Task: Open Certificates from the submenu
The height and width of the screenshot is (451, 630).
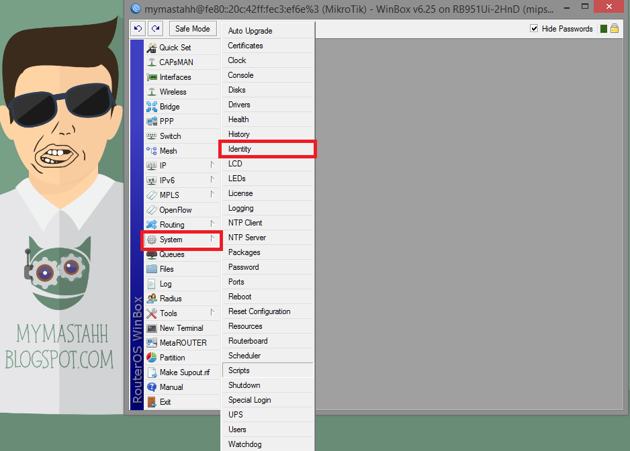Action: (x=267, y=46)
